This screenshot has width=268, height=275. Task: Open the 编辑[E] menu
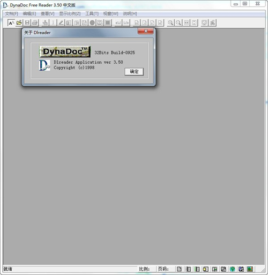(29, 13)
